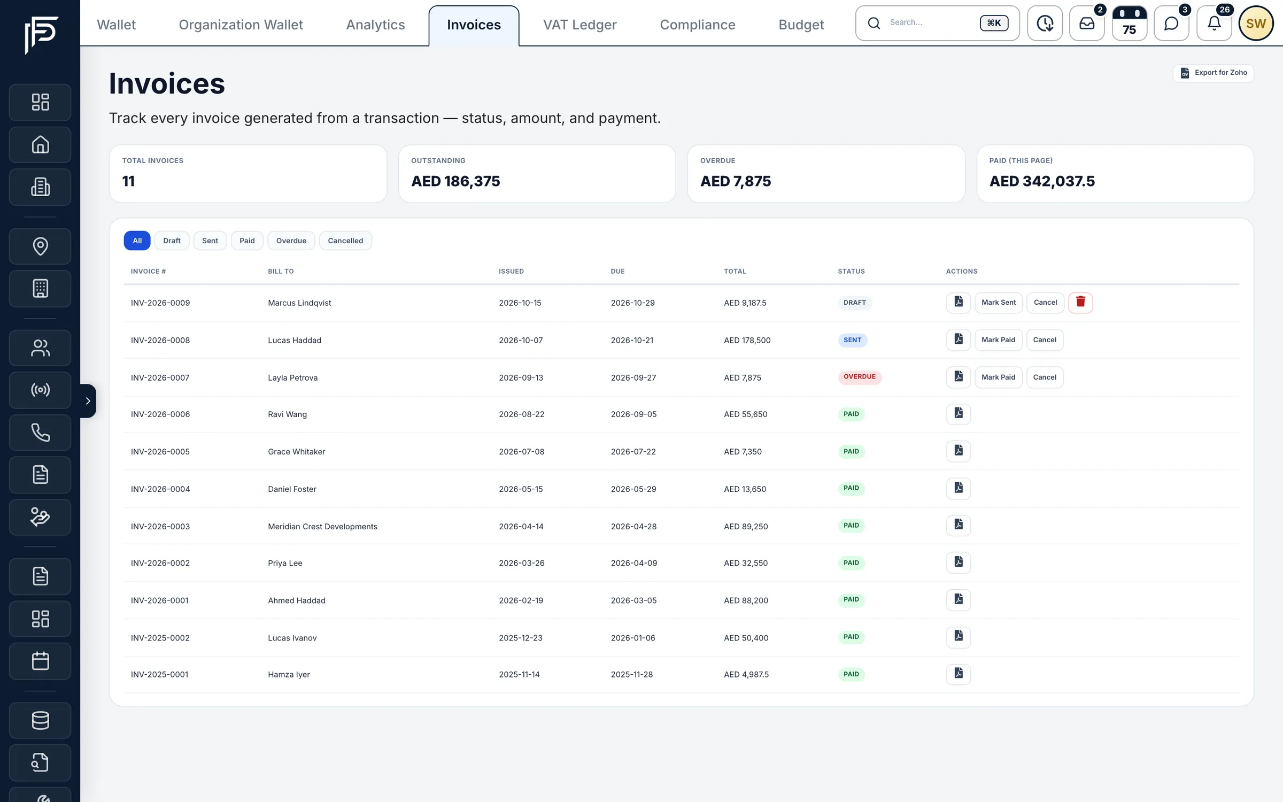Open the chat messages icon with badge 3
1283x802 pixels.
[1171, 24]
